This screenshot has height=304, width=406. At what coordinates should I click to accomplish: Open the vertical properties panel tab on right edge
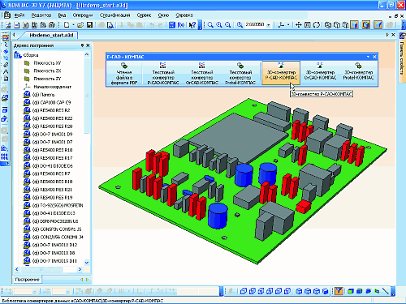pos(402,58)
